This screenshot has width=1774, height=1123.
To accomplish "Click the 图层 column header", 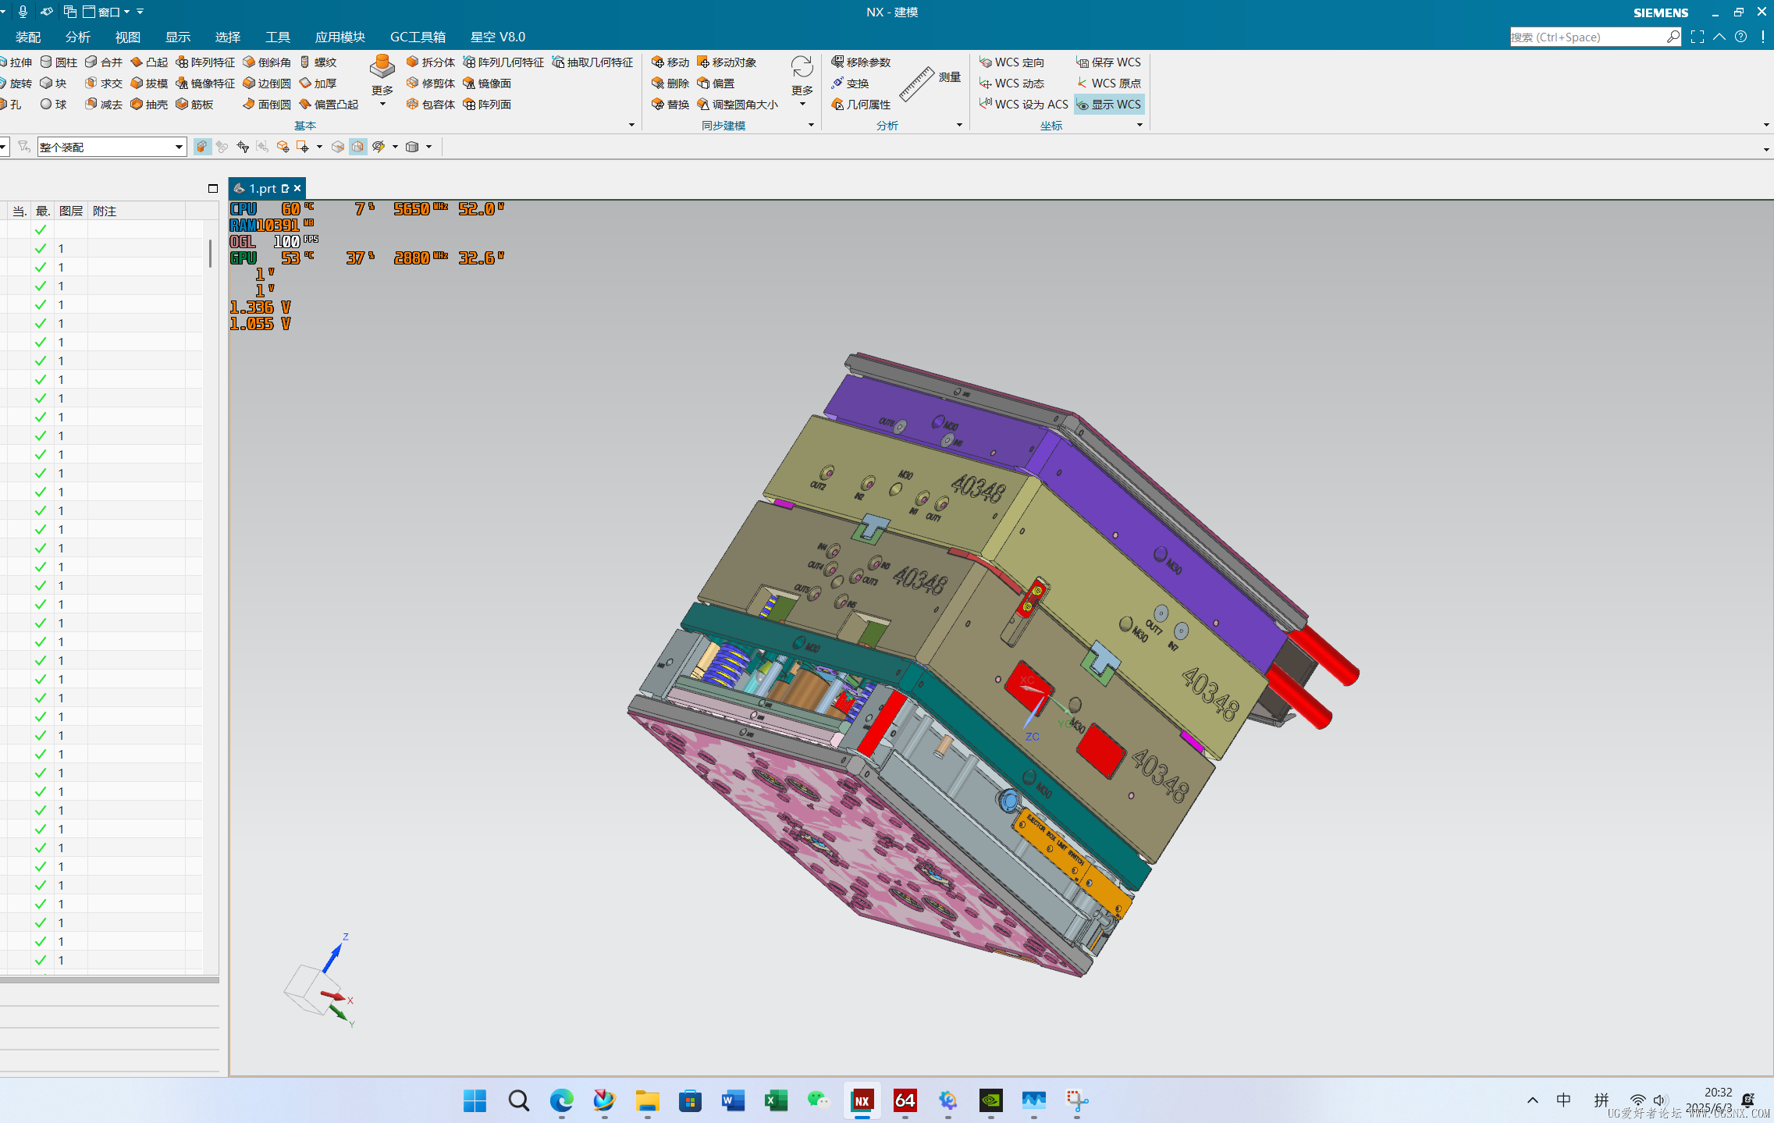I will (x=71, y=211).
